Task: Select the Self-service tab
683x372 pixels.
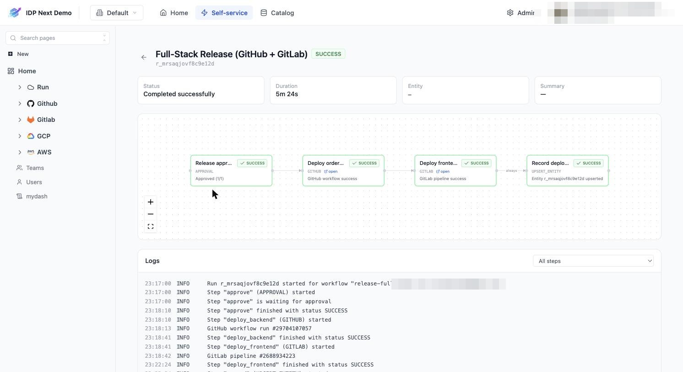Action: pos(224,13)
